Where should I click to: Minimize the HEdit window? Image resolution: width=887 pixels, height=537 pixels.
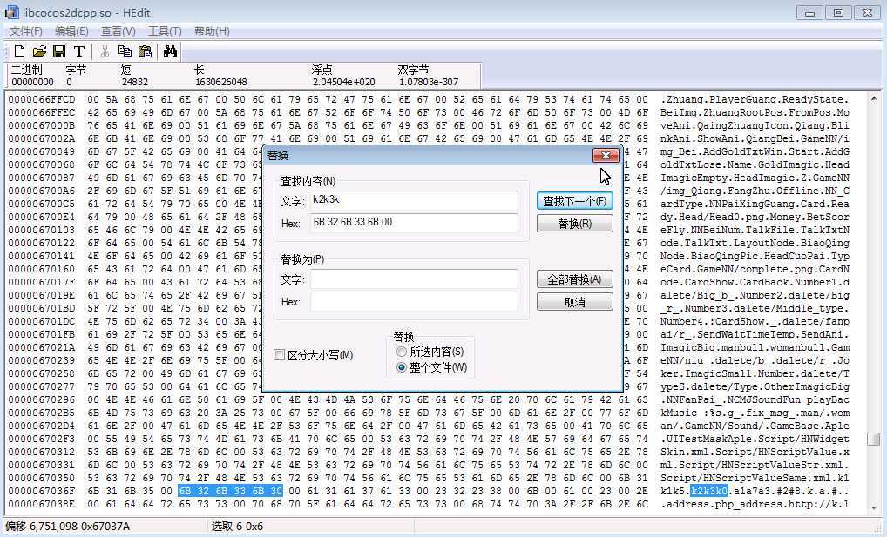tap(809, 12)
